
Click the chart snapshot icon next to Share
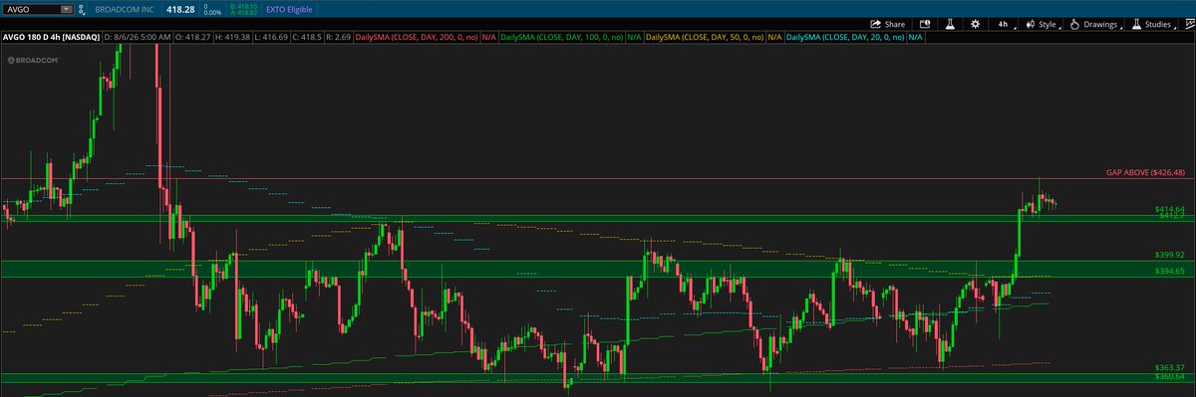(x=925, y=24)
